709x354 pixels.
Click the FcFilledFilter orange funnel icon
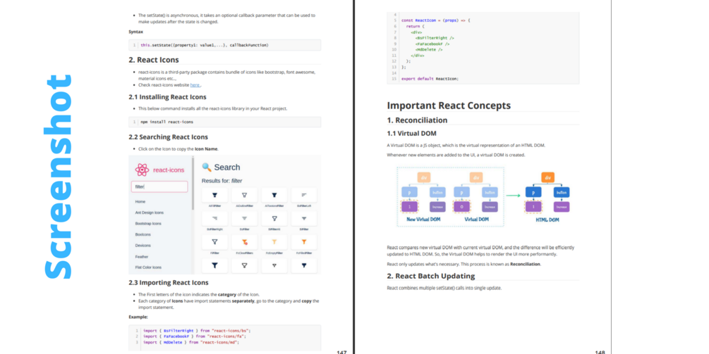pyautogui.click(x=304, y=242)
